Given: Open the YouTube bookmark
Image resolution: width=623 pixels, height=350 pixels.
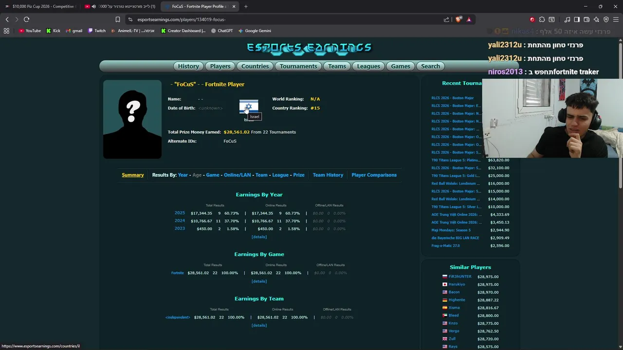Looking at the screenshot, I should click(x=30, y=31).
